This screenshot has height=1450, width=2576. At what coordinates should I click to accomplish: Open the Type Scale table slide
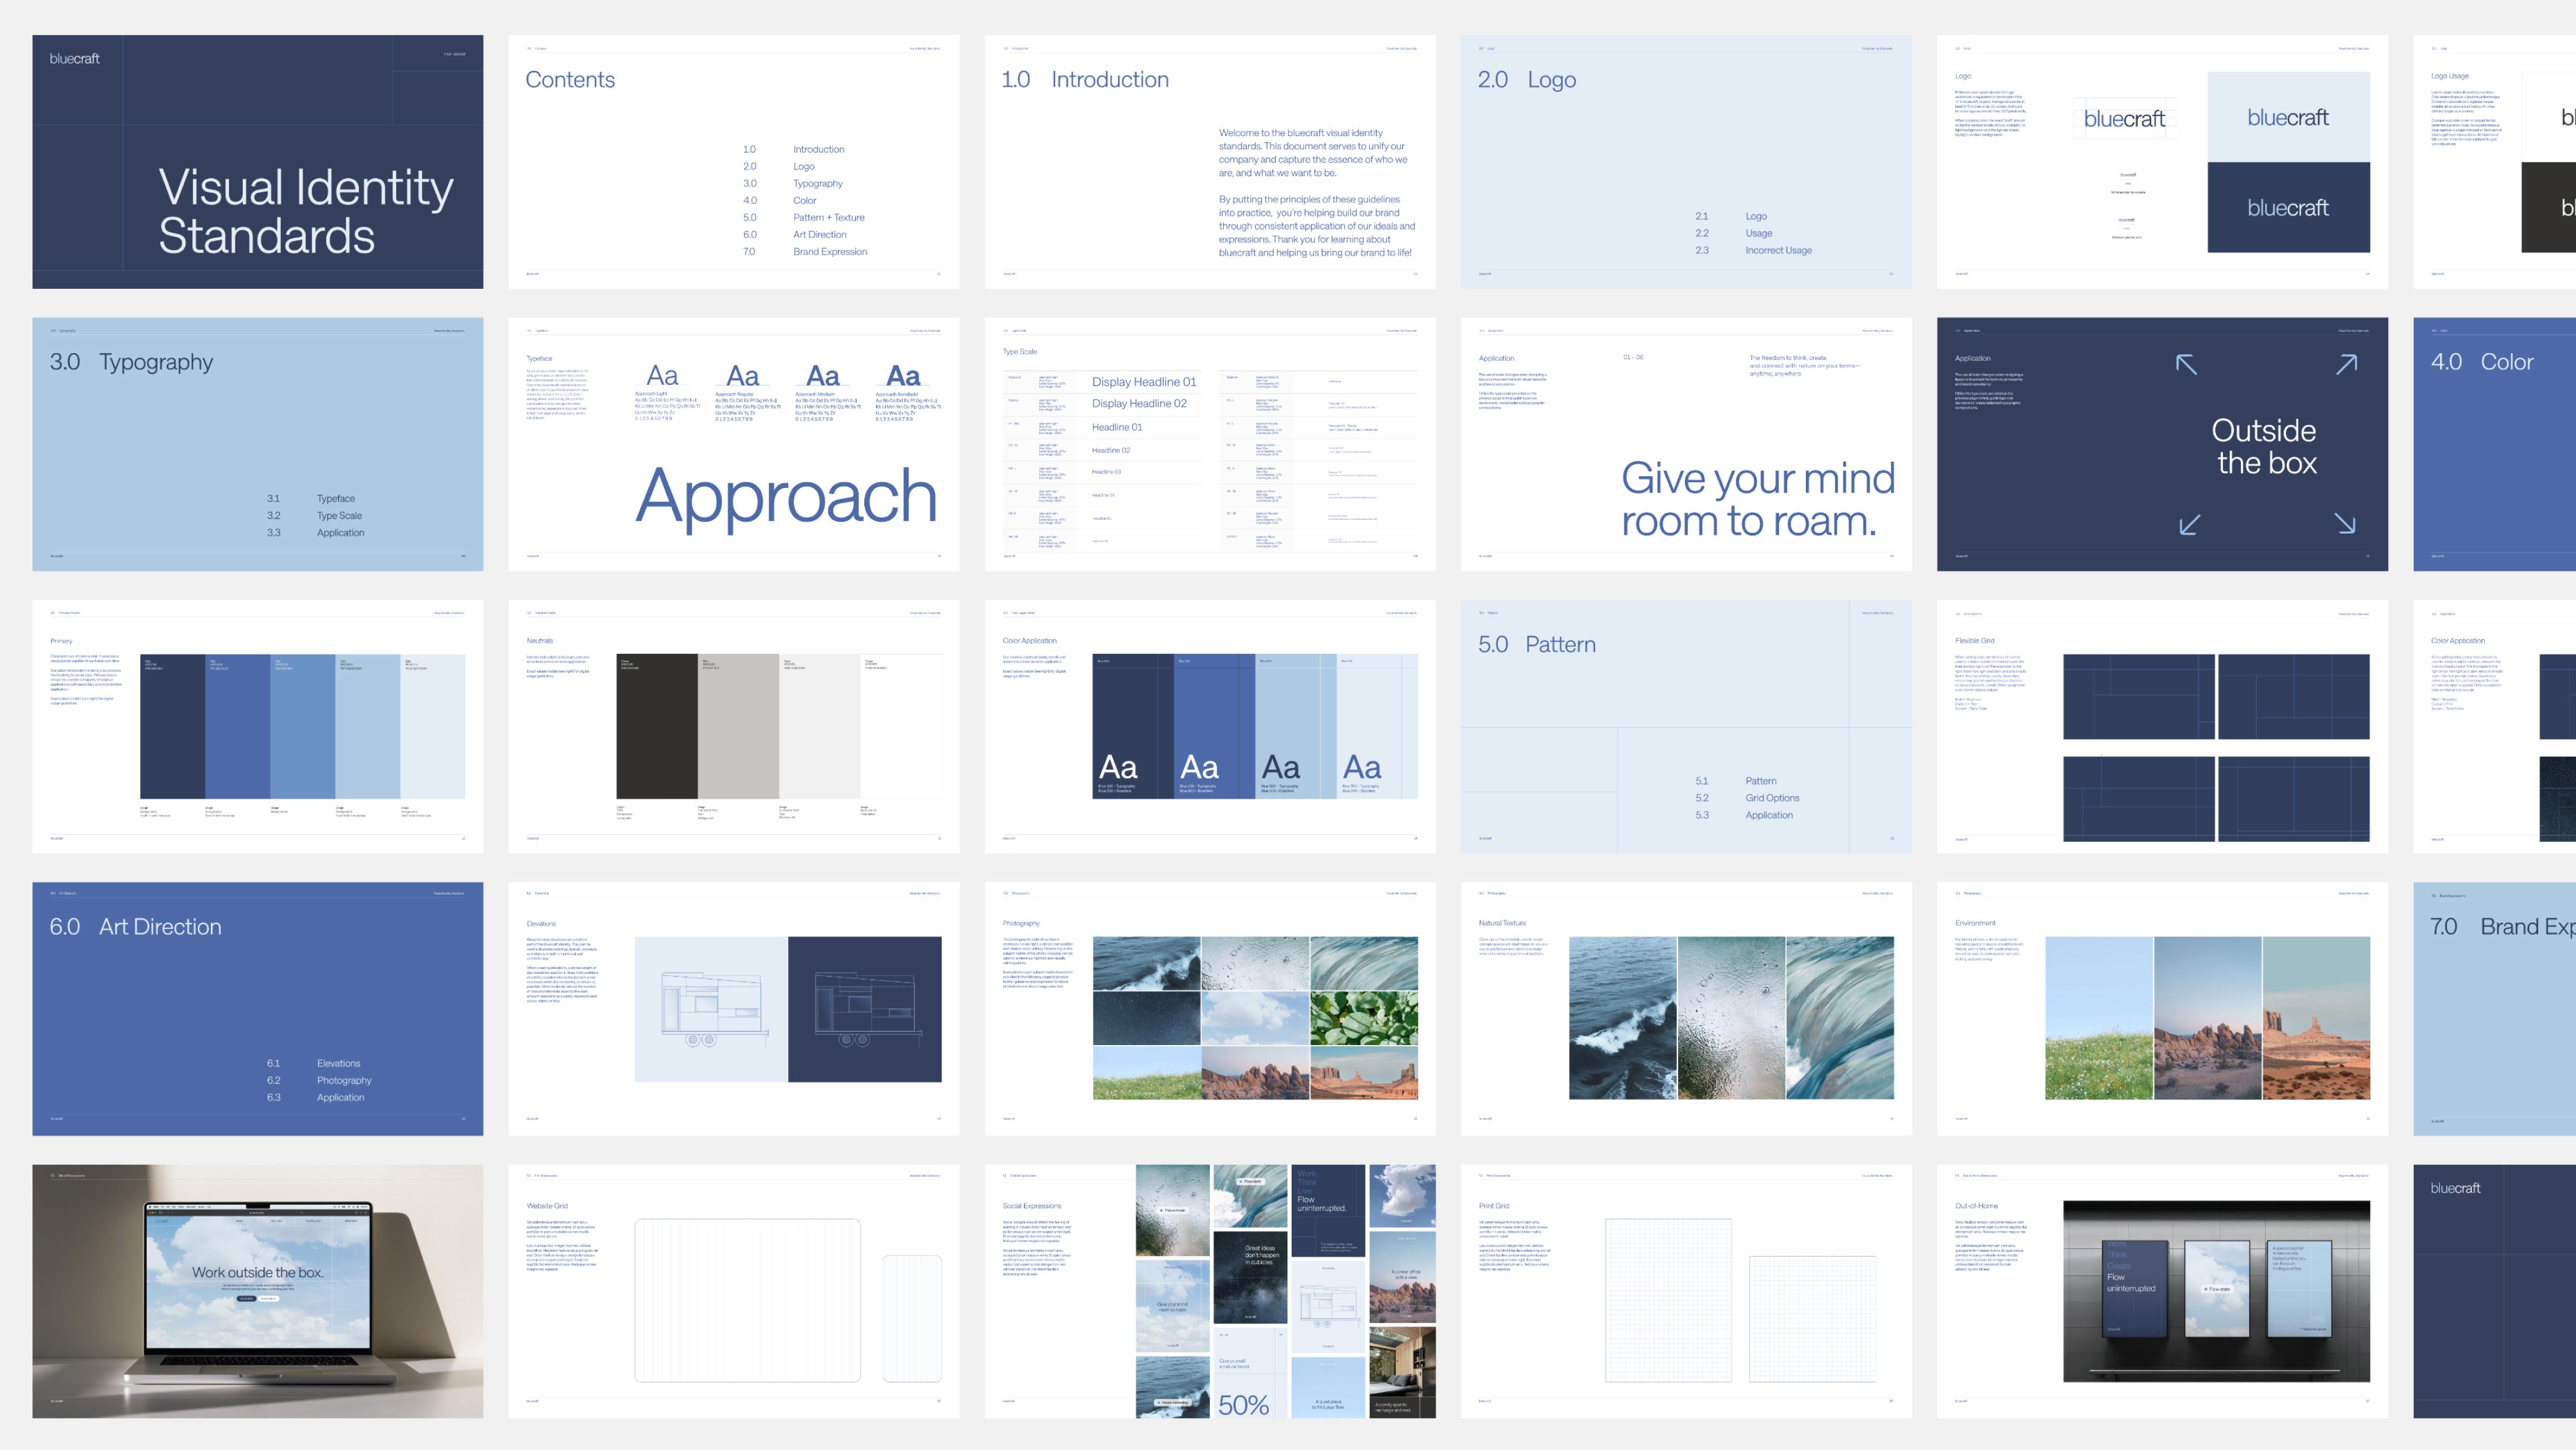pos(1210,444)
